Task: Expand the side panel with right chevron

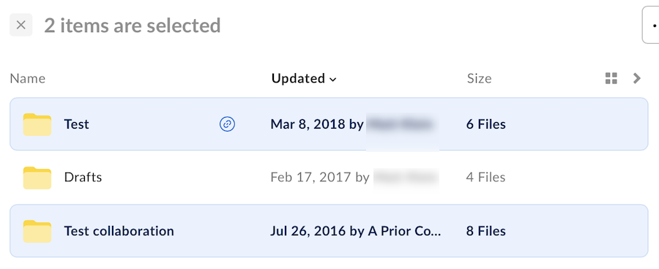Action: pos(637,78)
